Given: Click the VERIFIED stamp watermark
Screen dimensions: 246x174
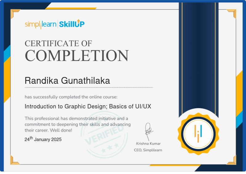Looking at the screenshot, I should point(104,135).
